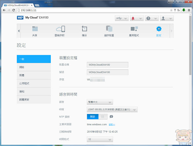Screen dimensions: 193x146
Task: Click the browser back button
Action: pyautogui.click(x=4, y=10)
